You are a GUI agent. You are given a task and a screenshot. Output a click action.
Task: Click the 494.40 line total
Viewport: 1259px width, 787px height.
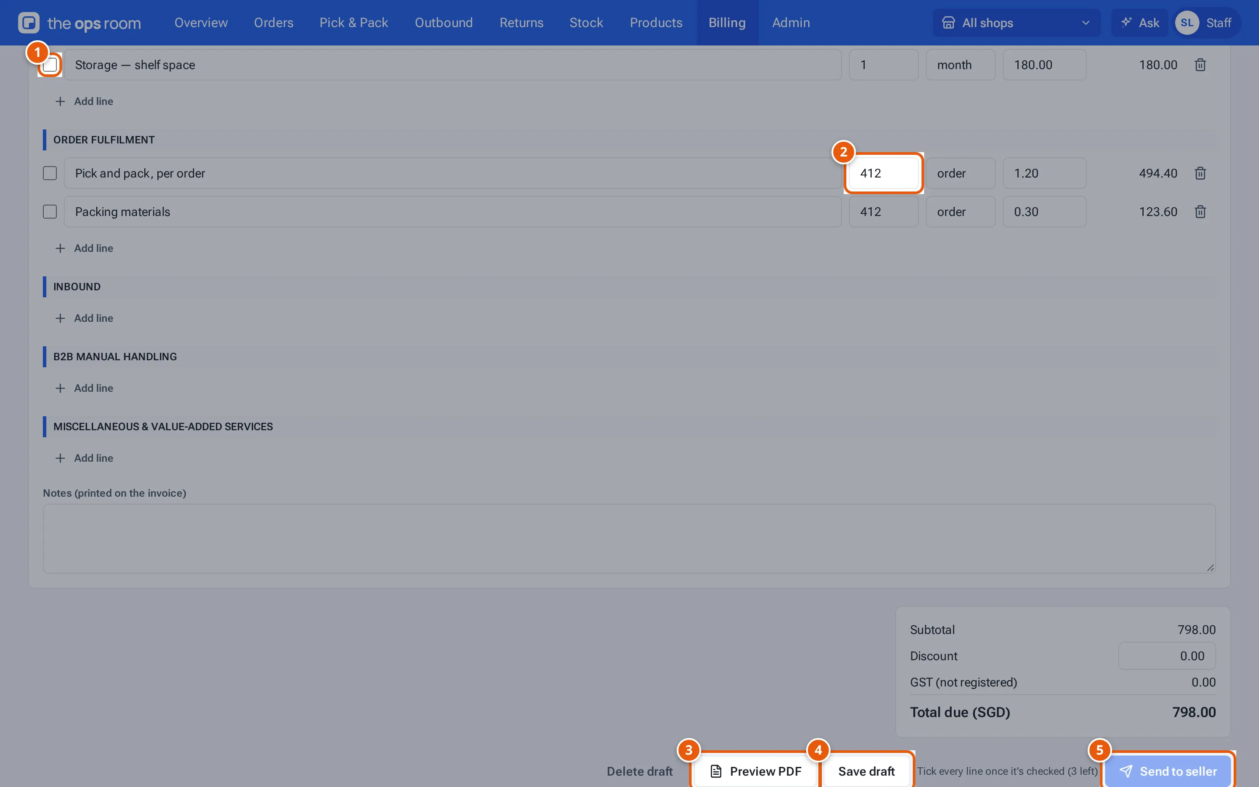(x=1158, y=173)
